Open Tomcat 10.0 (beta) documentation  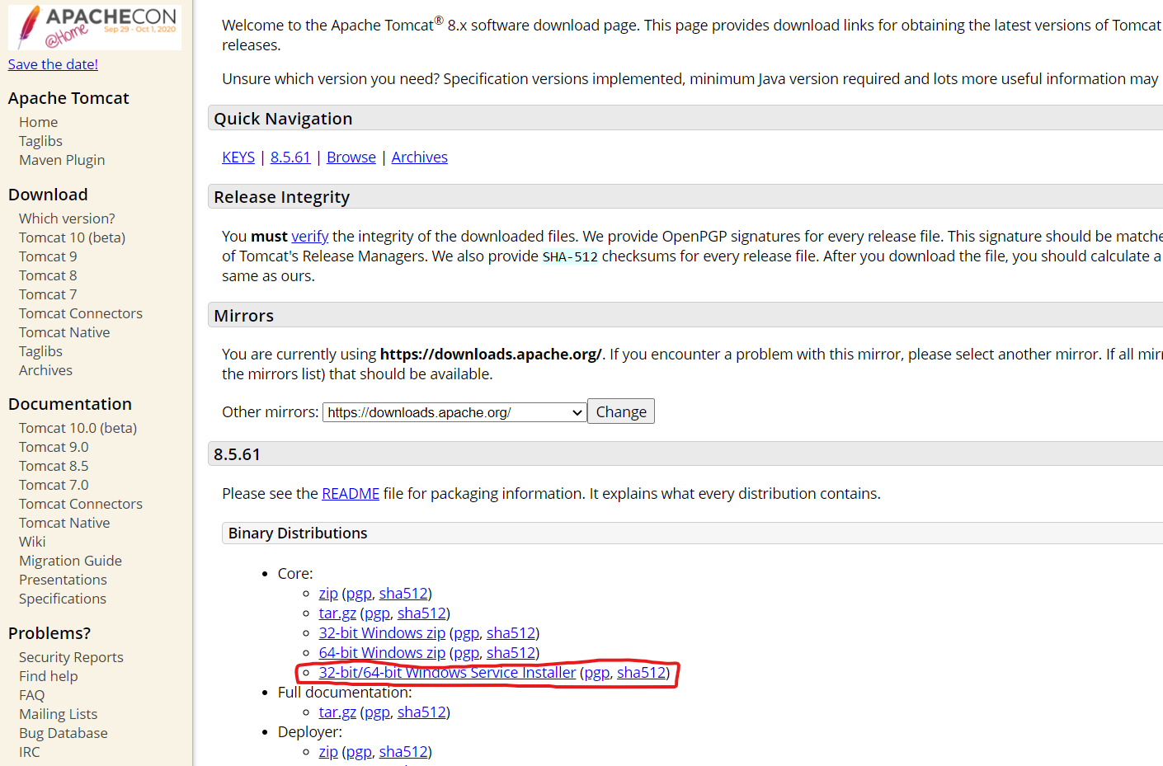coord(78,428)
